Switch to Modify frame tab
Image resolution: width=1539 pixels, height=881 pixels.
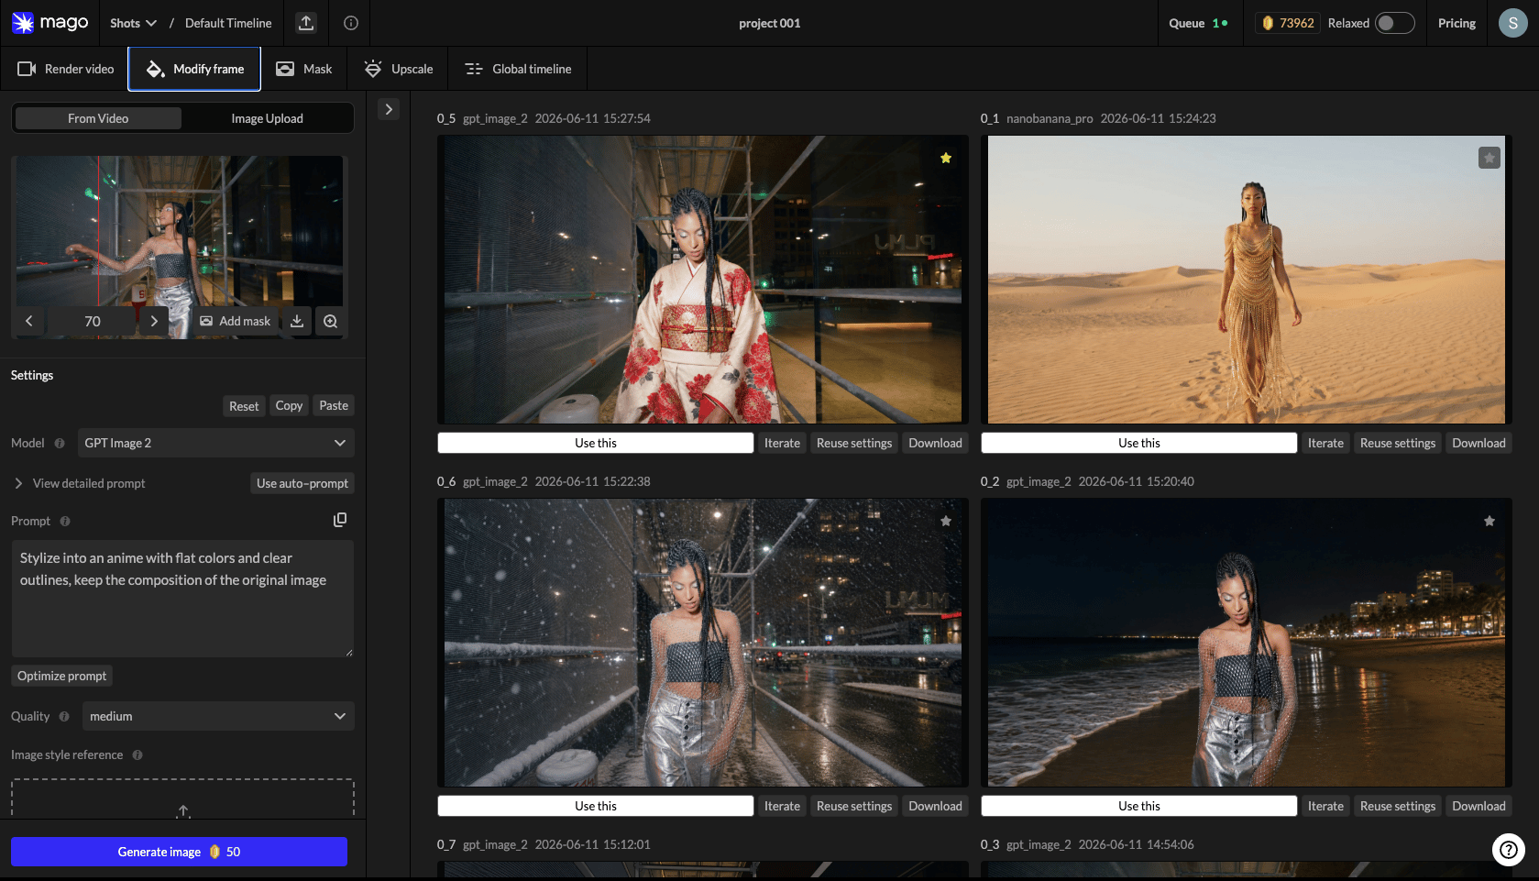194,69
